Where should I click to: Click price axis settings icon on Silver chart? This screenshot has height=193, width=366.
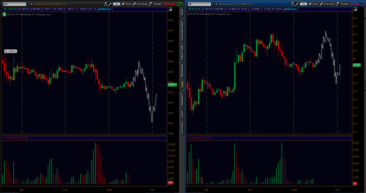click(355, 9)
